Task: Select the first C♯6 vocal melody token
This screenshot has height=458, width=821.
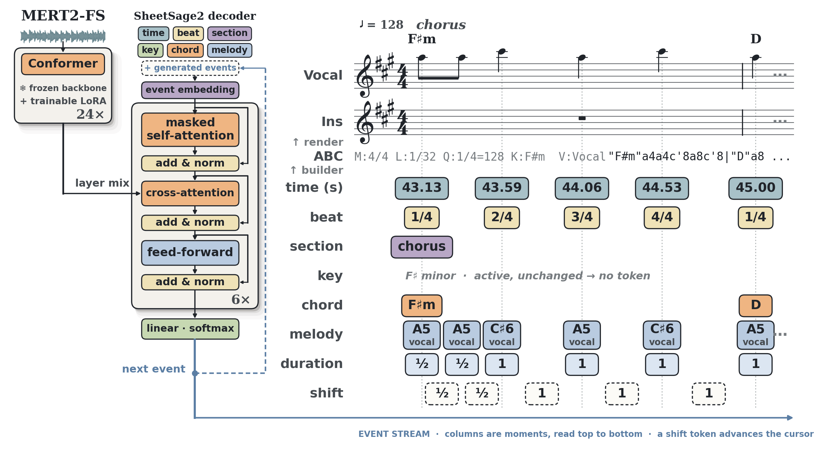Action: click(502, 335)
